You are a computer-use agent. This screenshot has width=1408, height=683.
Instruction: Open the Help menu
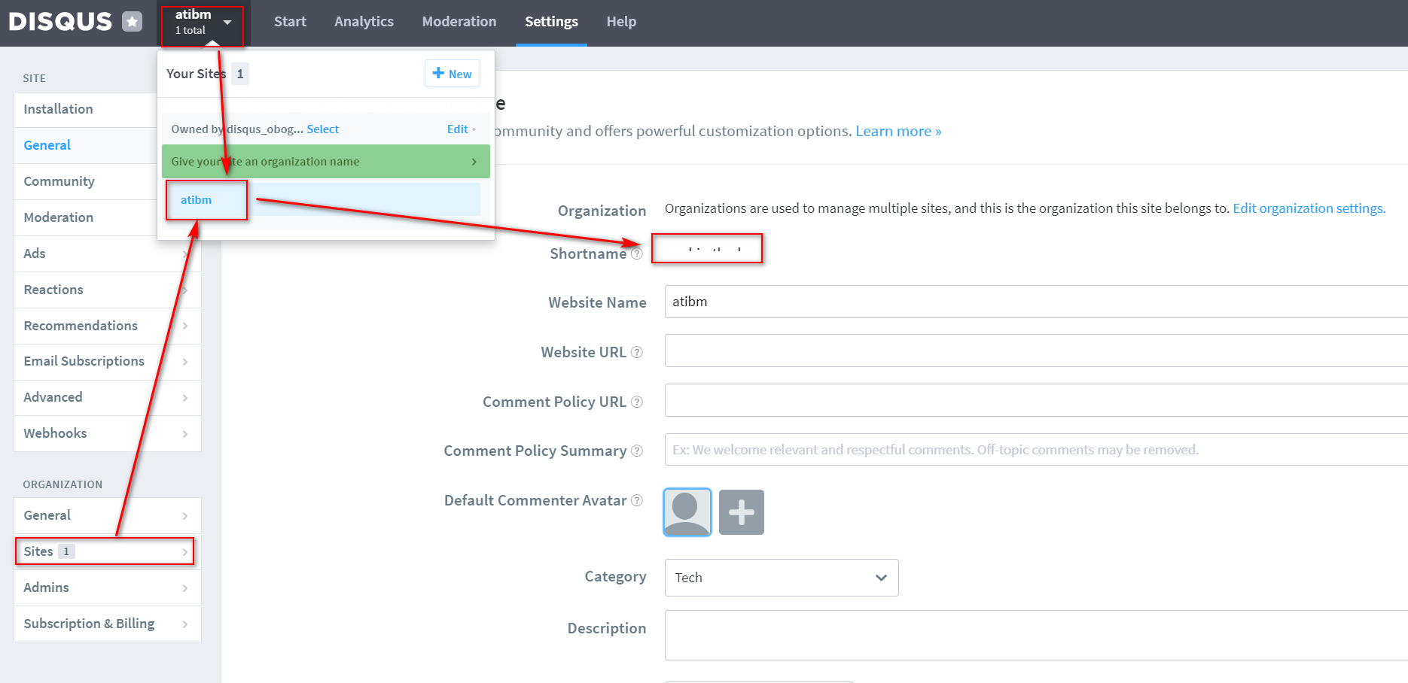pos(621,22)
